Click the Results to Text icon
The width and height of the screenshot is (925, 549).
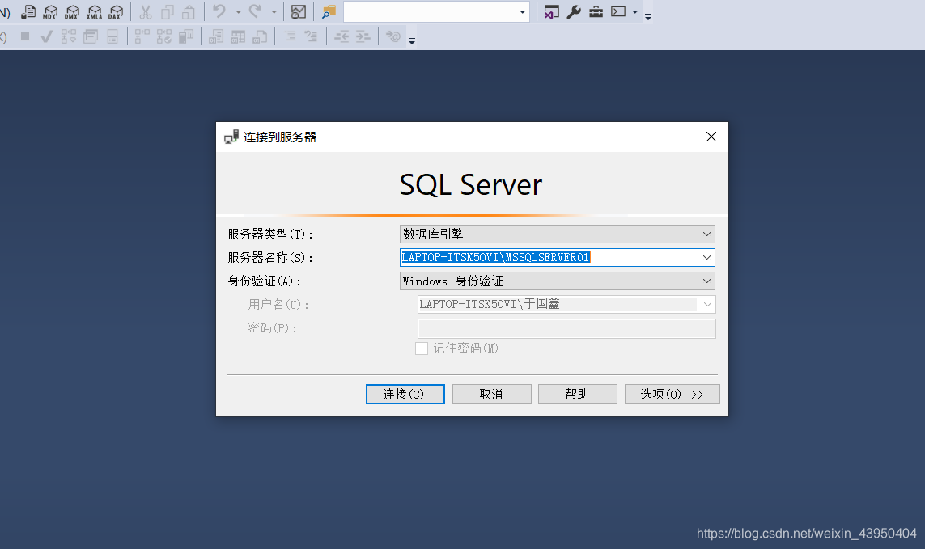coord(216,36)
